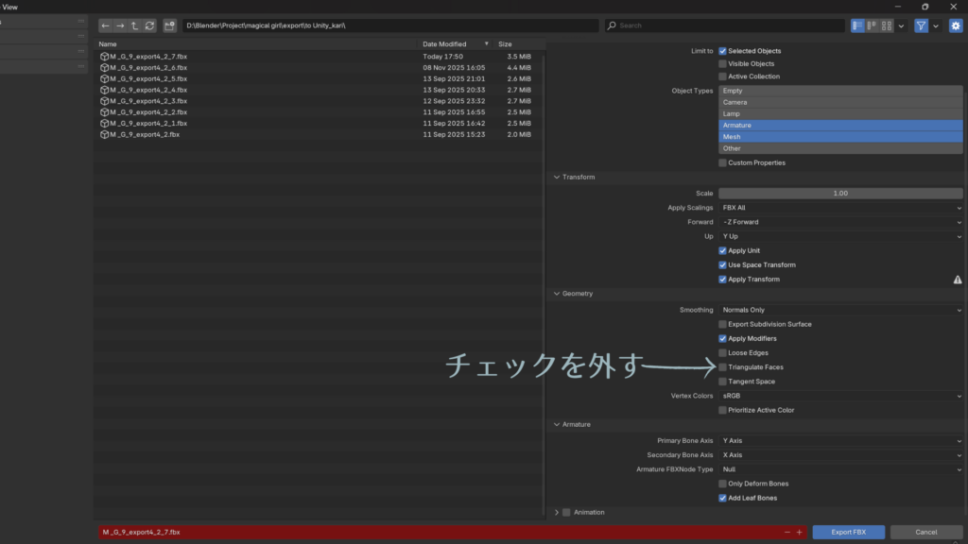Toggle the file filter funnel icon

pyautogui.click(x=921, y=25)
